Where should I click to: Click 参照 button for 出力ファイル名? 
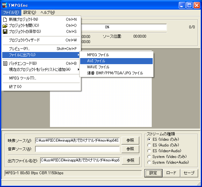tap(131, 161)
